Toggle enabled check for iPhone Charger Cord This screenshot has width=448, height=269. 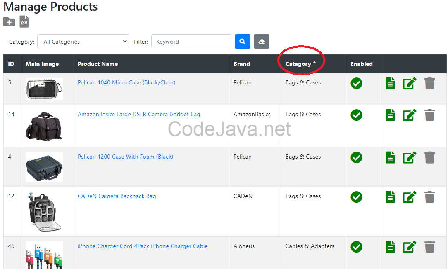pos(356,247)
